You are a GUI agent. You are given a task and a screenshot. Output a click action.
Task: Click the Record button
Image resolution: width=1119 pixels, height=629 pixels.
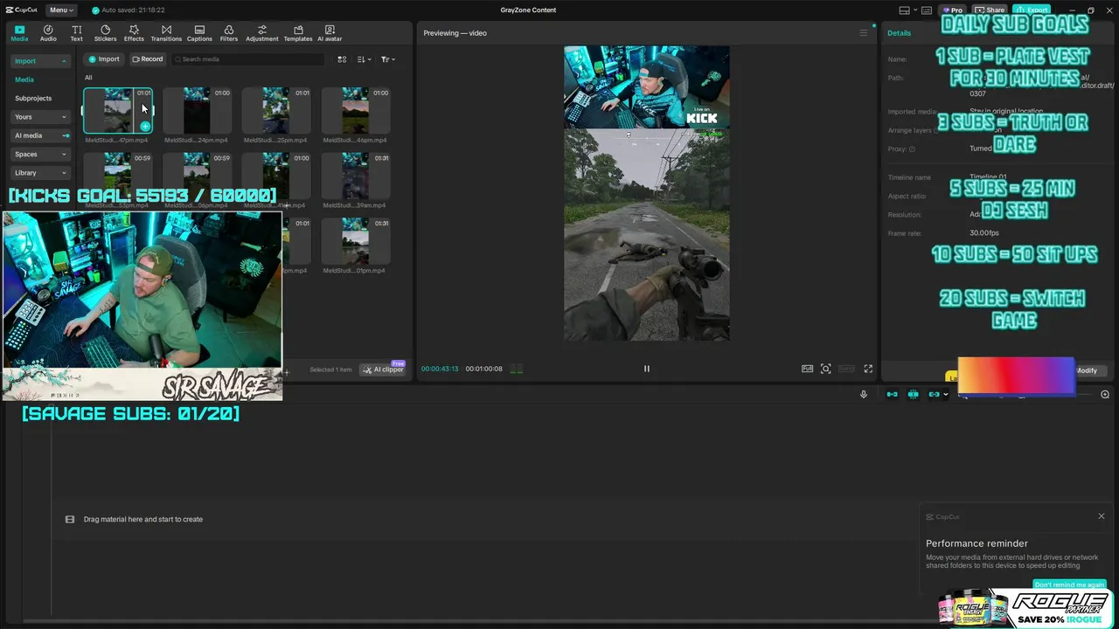pyautogui.click(x=148, y=59)
